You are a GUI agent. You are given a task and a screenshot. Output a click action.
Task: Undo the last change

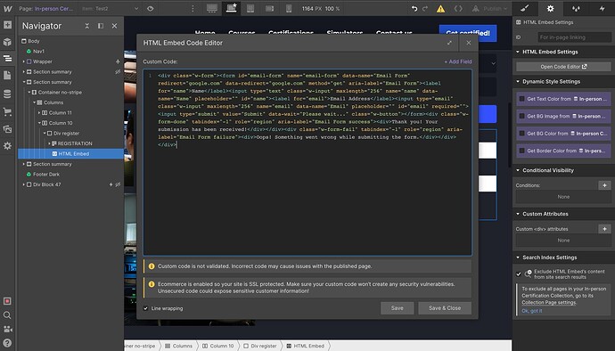click(414, 8)
